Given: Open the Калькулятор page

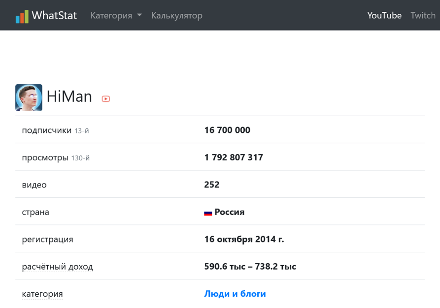Looking at the screenshot, I should pyautogui.click(x=176, y=16).
